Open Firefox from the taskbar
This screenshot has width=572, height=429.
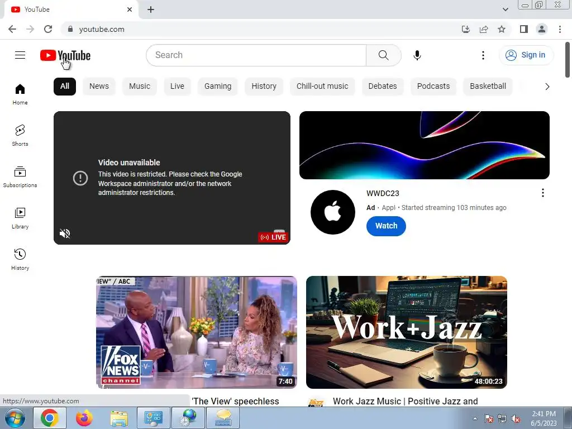point(84,418)
